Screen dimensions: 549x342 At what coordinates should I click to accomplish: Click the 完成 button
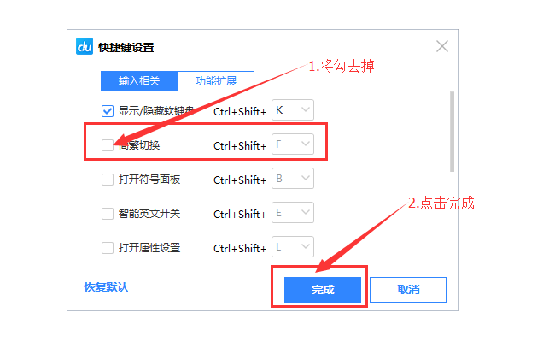[323, 290]
